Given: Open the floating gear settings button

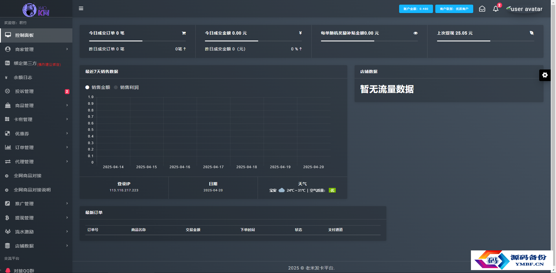Looking at the screenshot, I should pyautogui.click(x=545, y=75).
